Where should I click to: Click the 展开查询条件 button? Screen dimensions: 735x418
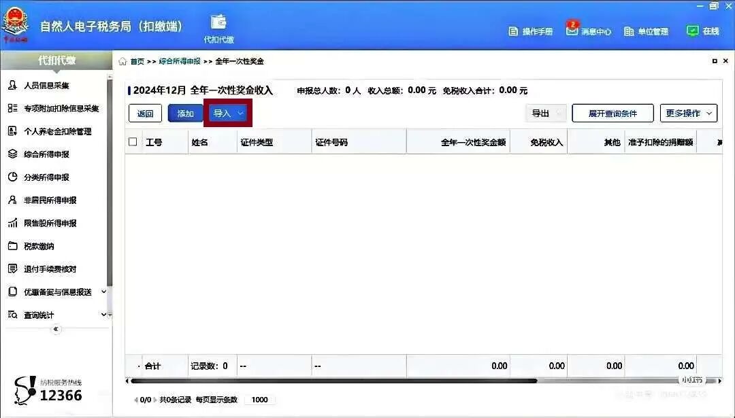click(612, 113)
